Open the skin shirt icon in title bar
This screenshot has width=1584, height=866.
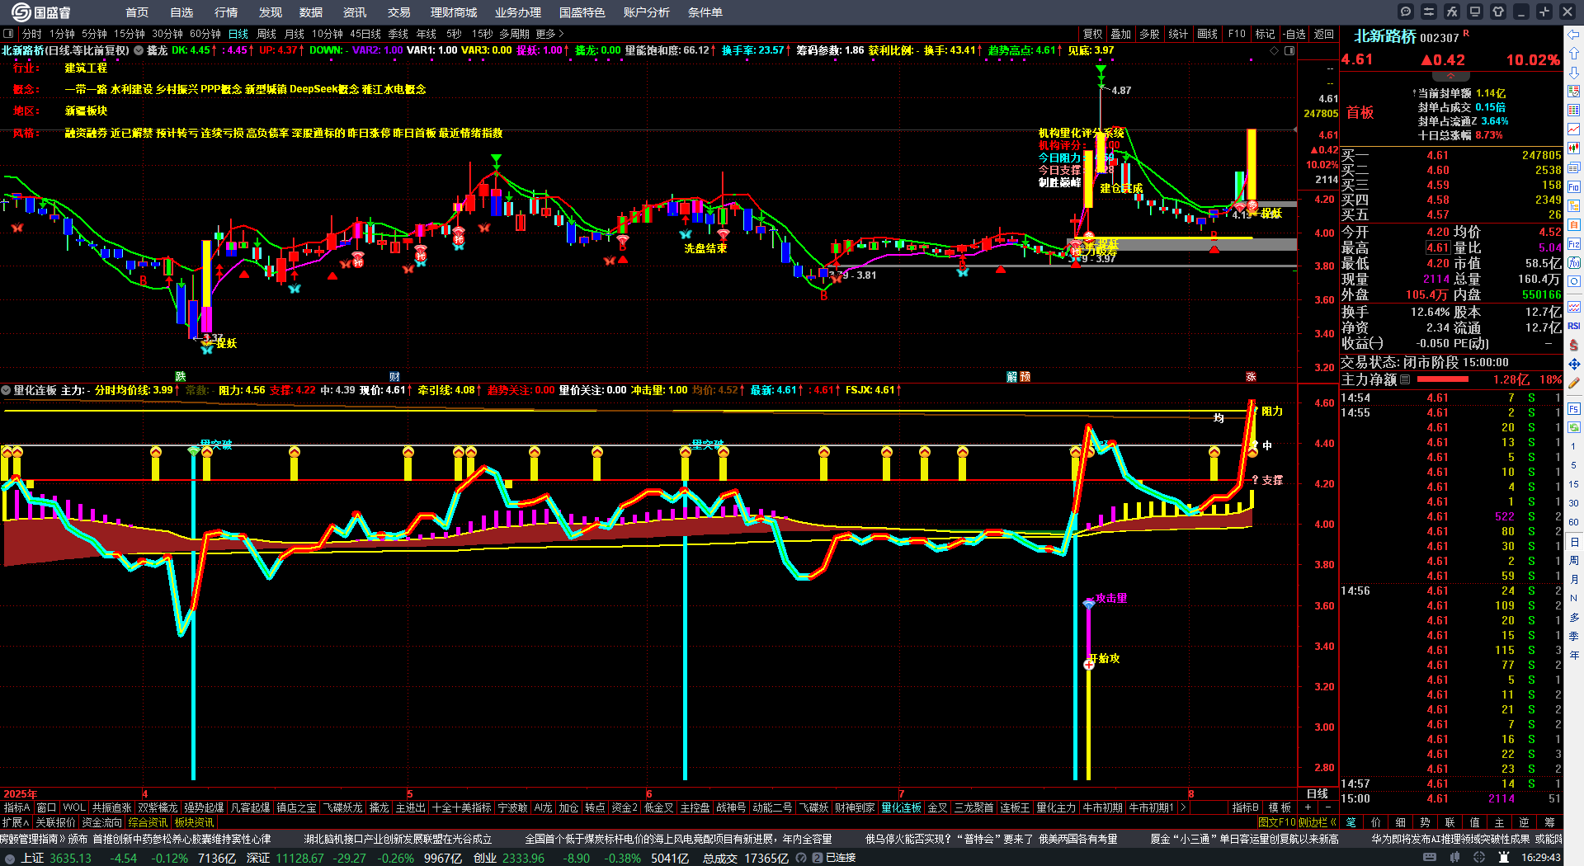[x=1498, y=12]
